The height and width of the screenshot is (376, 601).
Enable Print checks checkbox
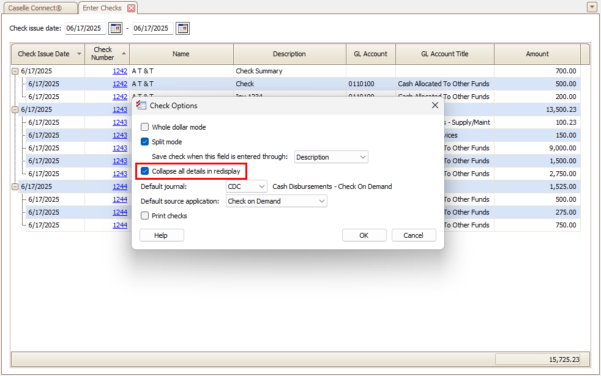coord(145,216)
